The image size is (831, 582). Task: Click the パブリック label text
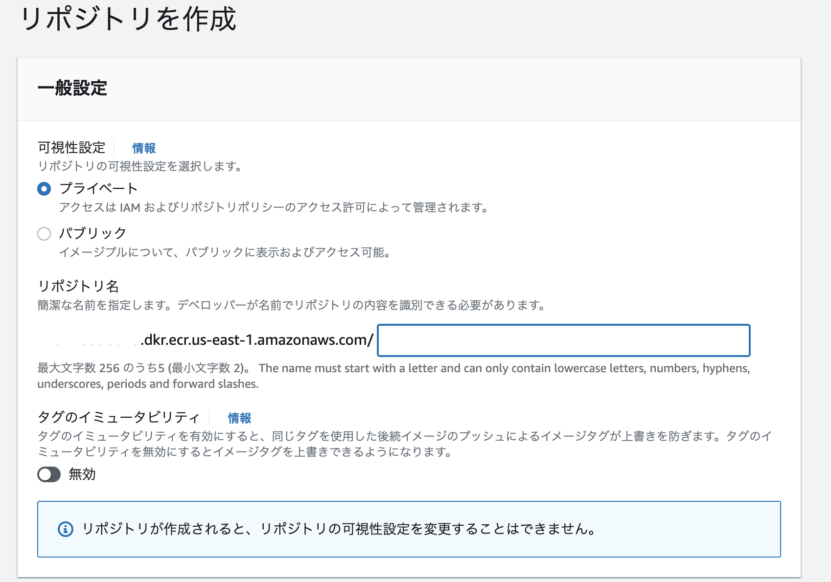pos(92,233)
